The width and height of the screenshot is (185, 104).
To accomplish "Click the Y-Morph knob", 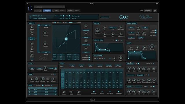I will pos(45,44).
